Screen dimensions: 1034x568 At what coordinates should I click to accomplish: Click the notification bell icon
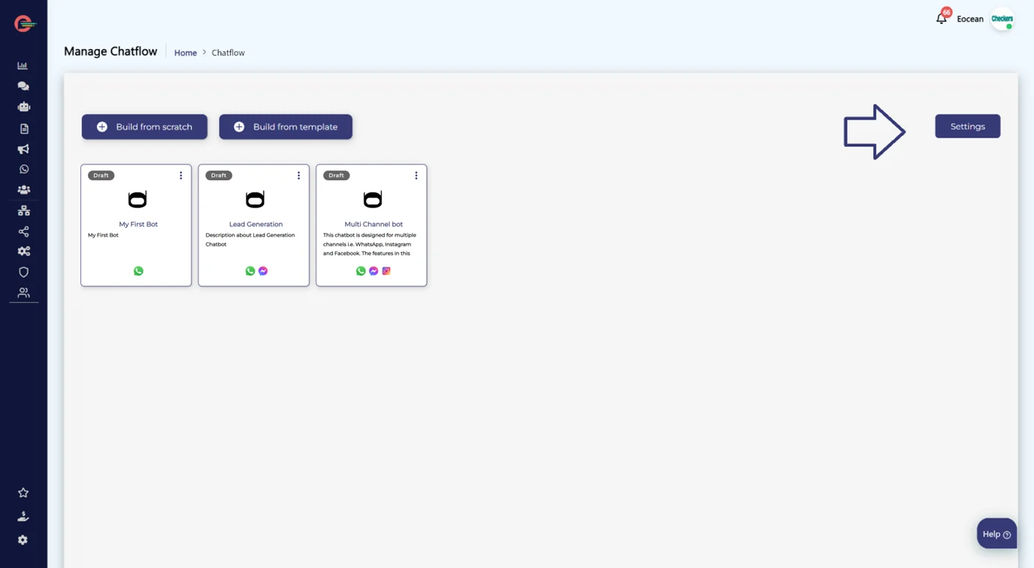coord(942,19)
